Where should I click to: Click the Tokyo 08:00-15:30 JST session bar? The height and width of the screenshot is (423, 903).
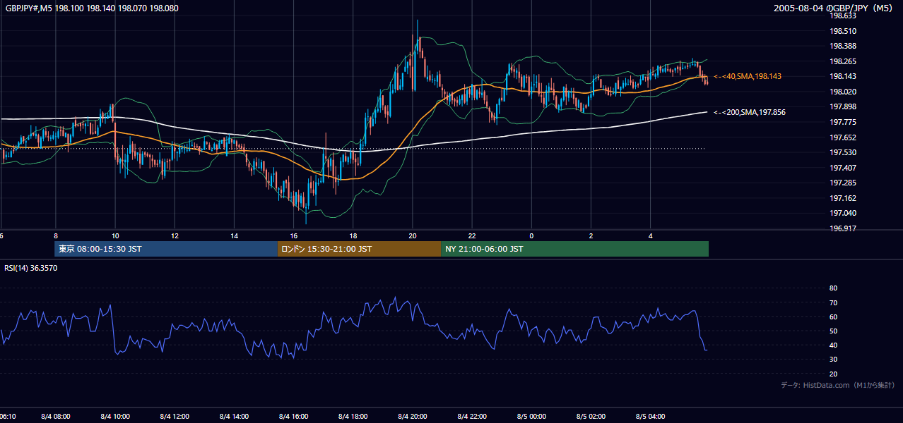166,249
